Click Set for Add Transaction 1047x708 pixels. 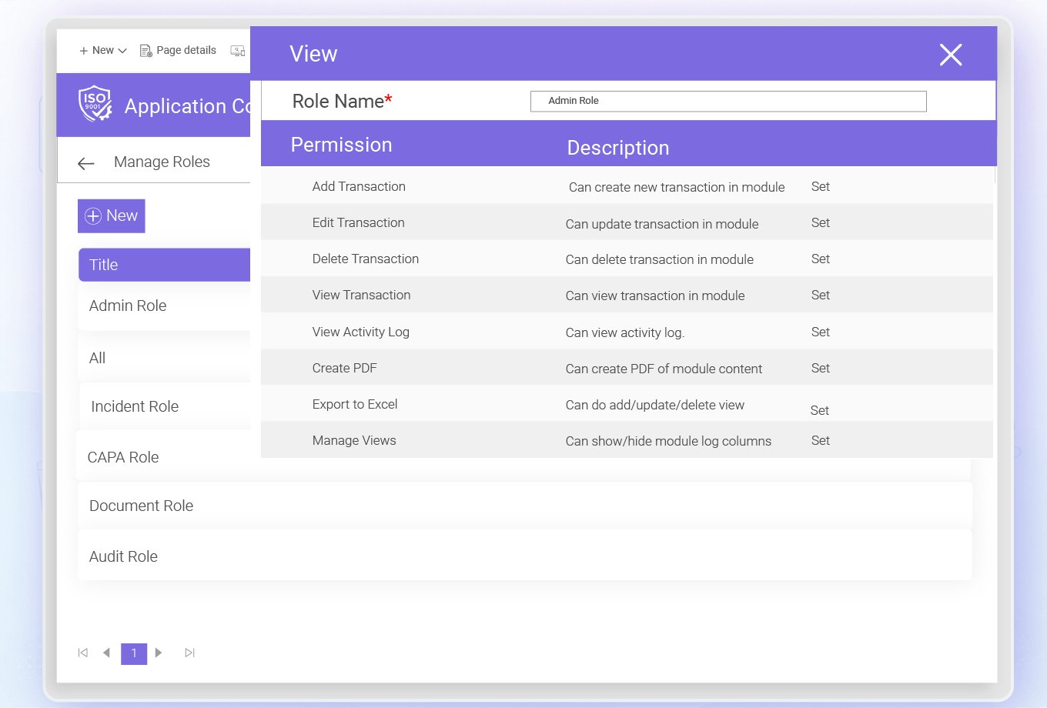(x=821, y=187)
